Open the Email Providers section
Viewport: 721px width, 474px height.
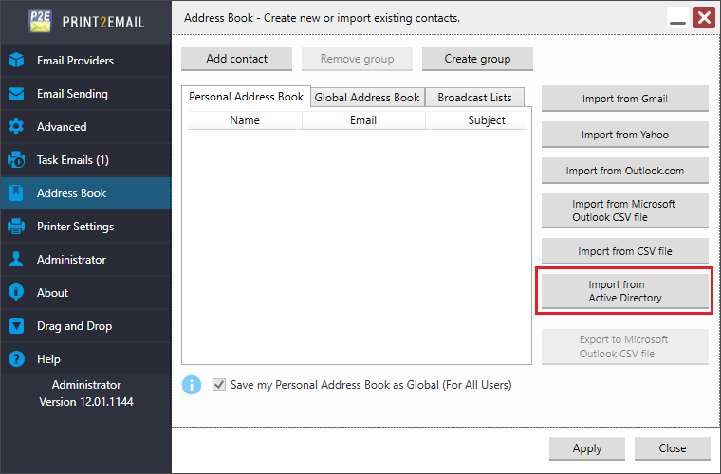(x=86, y=60)
